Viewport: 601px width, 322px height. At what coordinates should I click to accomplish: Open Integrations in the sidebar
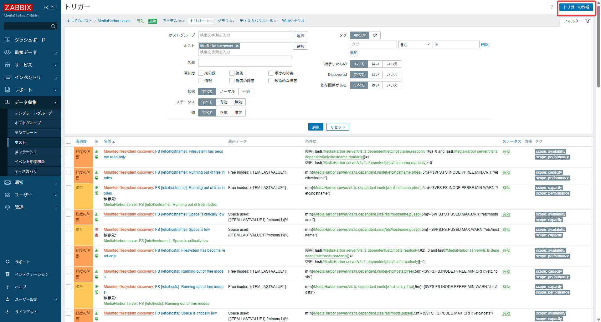tap(32, 274)
